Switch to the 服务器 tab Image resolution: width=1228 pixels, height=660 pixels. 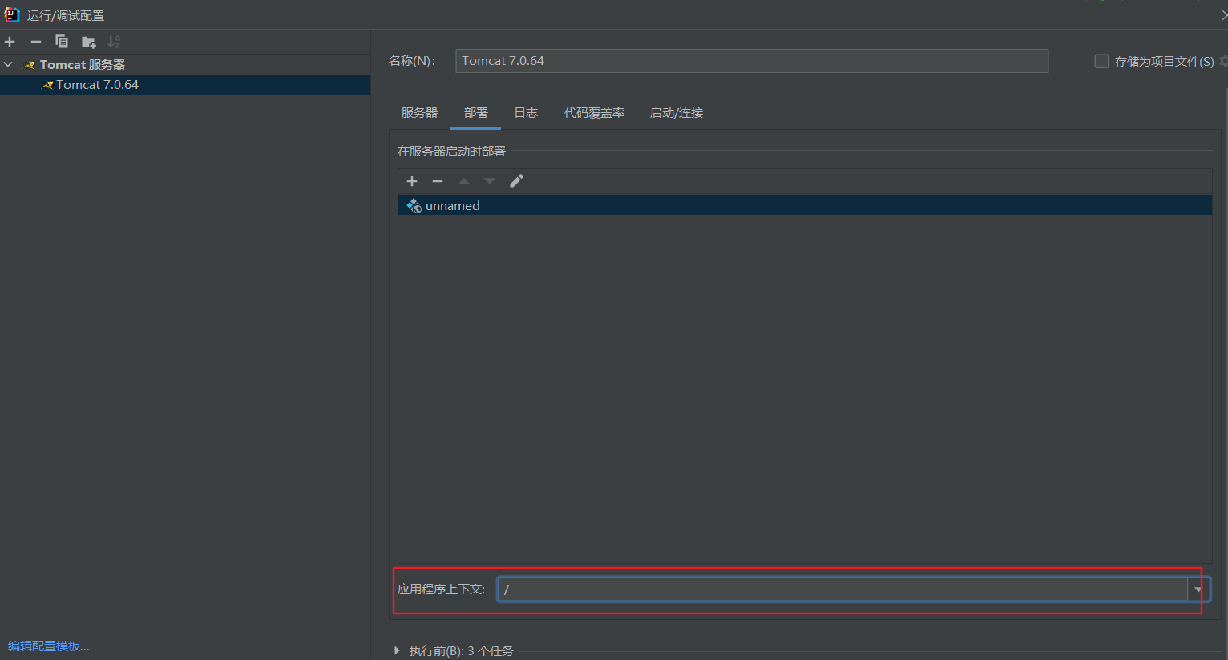point(419,113)
